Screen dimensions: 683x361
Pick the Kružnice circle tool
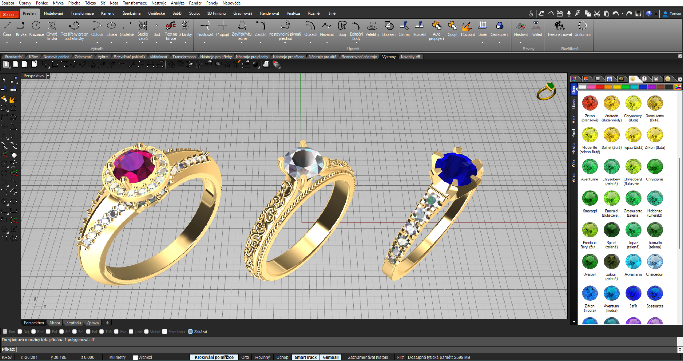(36, 29)
